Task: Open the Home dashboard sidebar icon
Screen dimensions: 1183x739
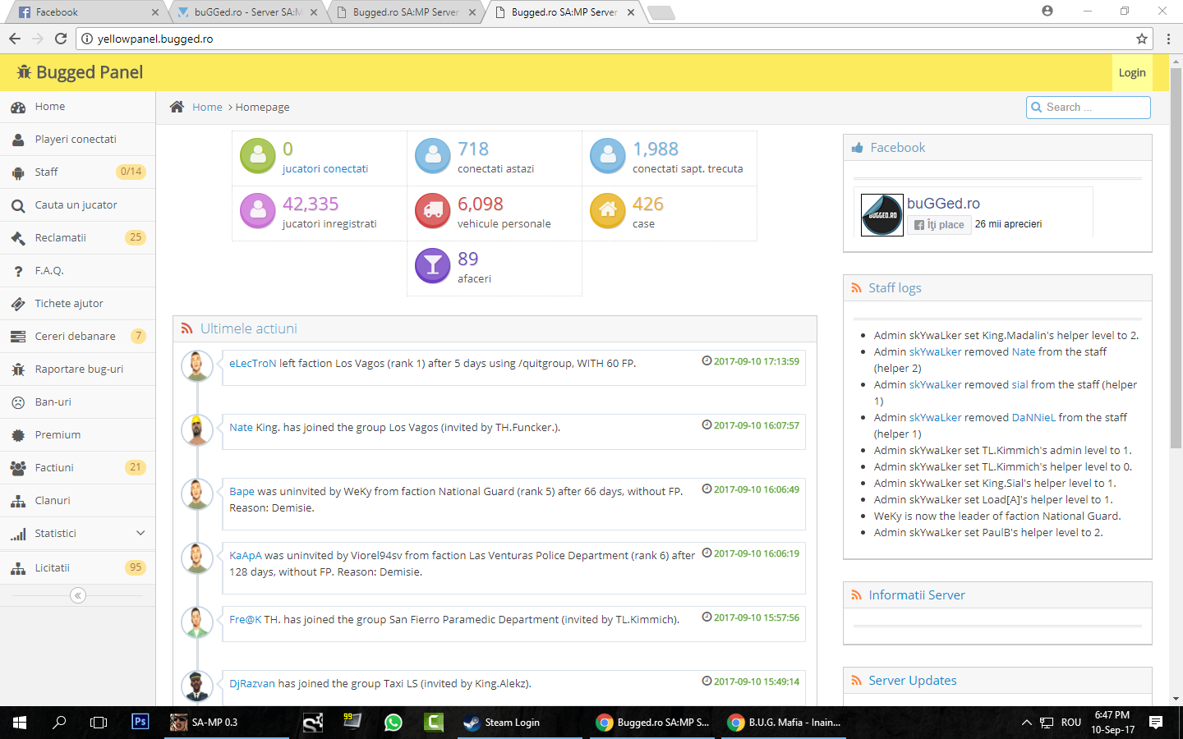Action: pyautogui.click(x=18, y=107)
